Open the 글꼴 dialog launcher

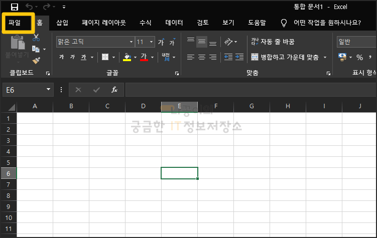click(177, 74)
